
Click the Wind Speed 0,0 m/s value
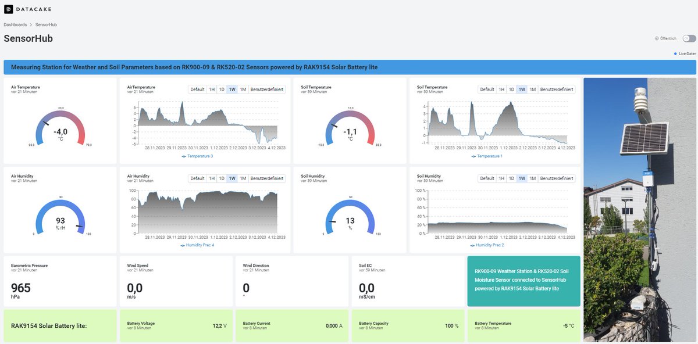pos(135,290)
